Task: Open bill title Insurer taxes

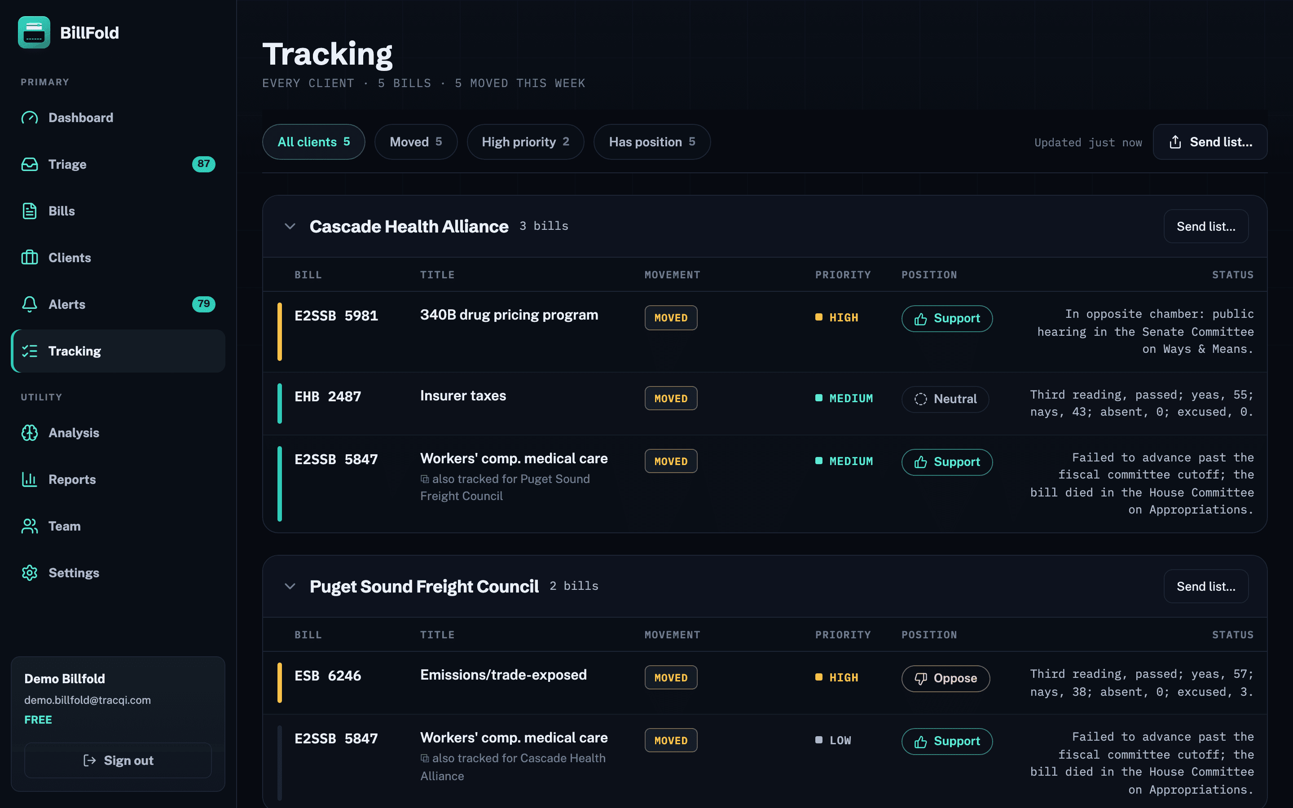Action: coord(463,396)
